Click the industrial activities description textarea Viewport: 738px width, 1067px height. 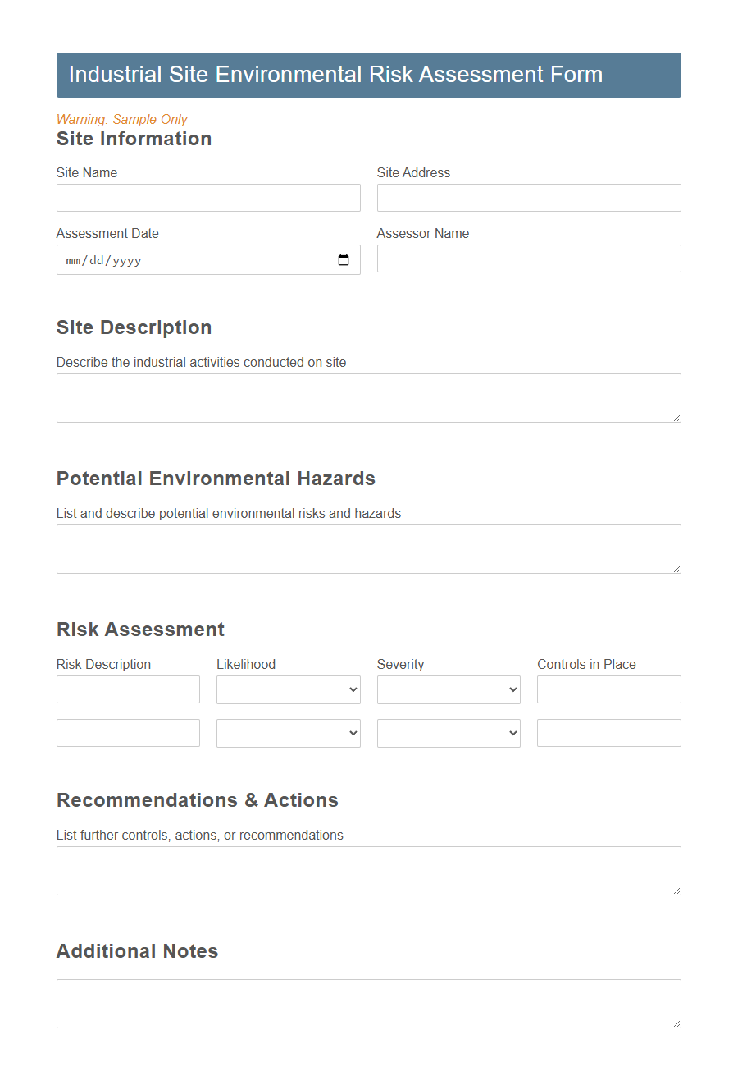[x=368, y=397]
